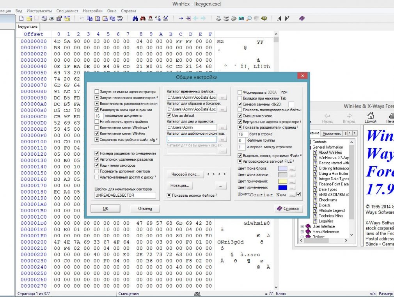
Task: Click OK button in Общие настройки dialog
Action: click(105, 208)
